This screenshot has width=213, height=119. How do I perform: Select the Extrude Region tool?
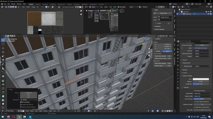[3, 77]
